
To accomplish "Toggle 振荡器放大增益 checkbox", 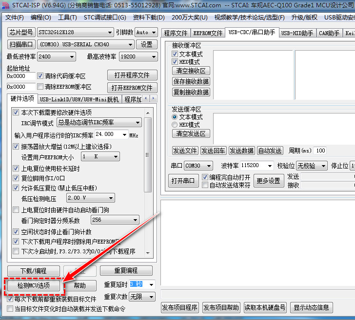I will pyautogui.click(x=16, y=146).
